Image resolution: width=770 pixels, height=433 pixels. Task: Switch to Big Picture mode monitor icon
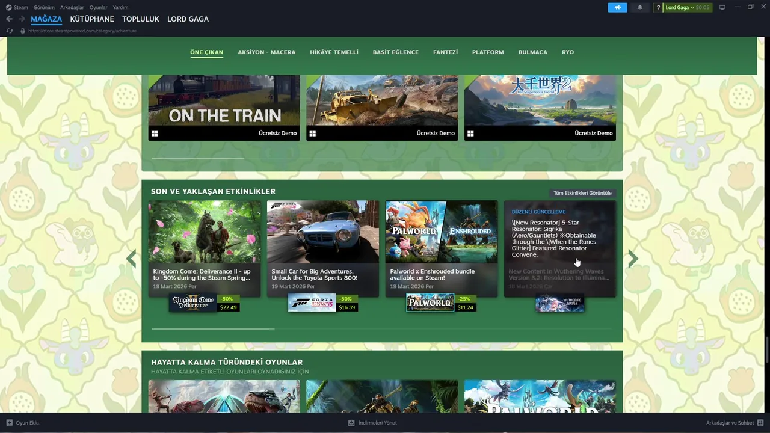coord(722,7)
